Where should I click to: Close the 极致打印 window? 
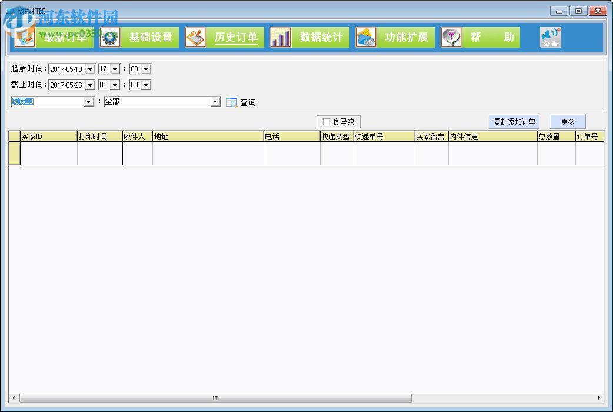pyautogui.click(x=598, y=11)
